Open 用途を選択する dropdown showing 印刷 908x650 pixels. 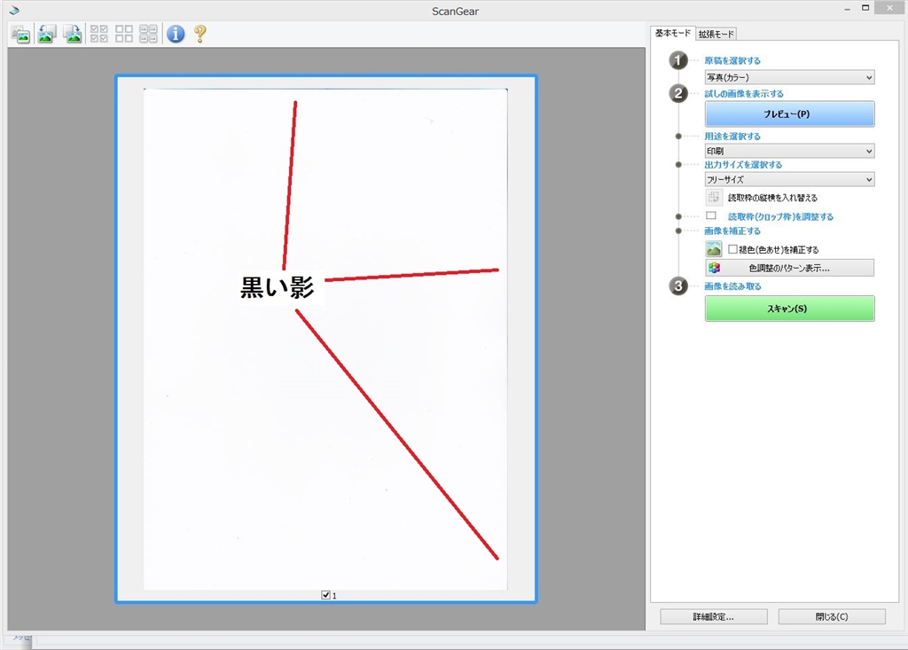[x=789, y=151]
